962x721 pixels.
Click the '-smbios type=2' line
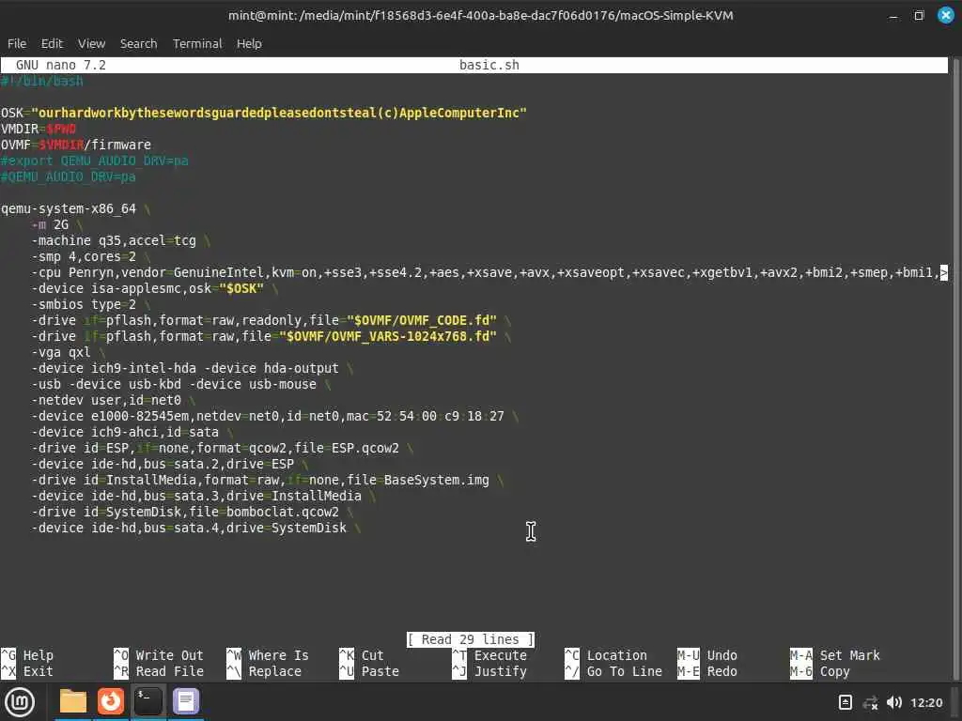[x=91, y=304]
